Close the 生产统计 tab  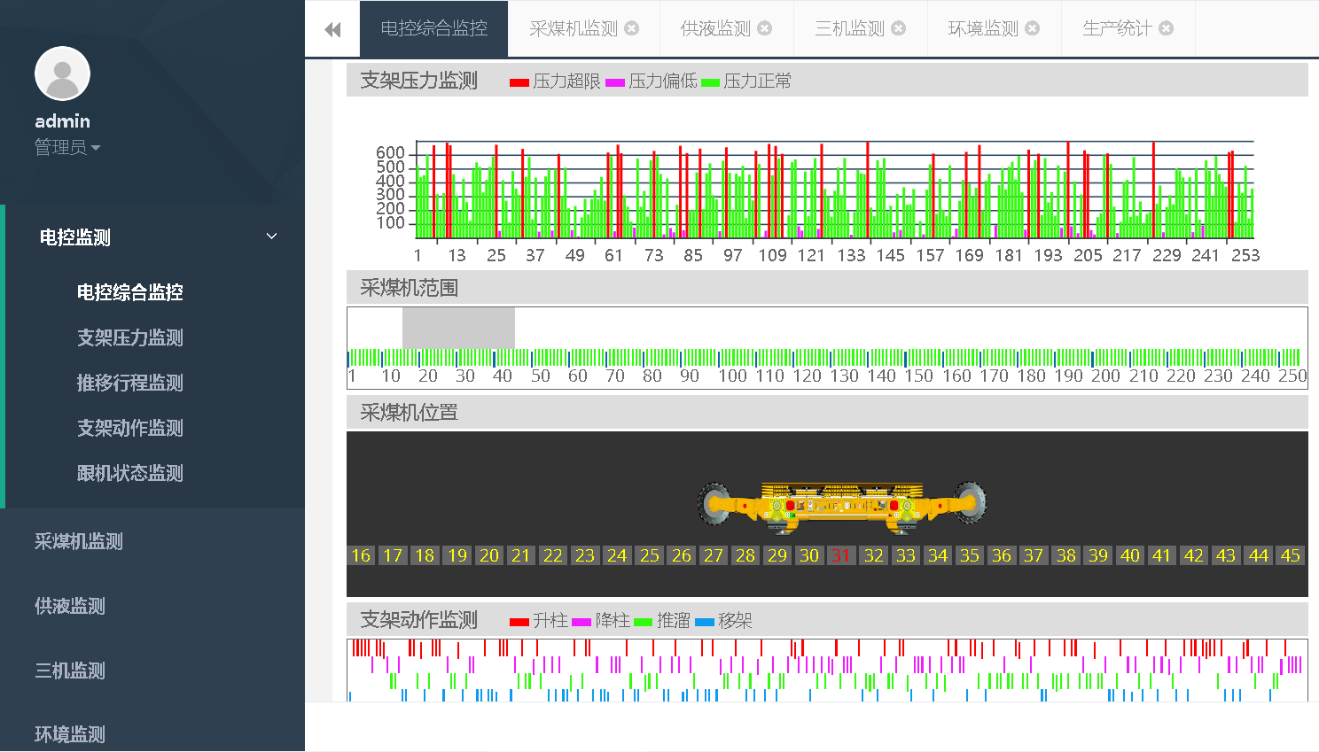point(1167,28)
